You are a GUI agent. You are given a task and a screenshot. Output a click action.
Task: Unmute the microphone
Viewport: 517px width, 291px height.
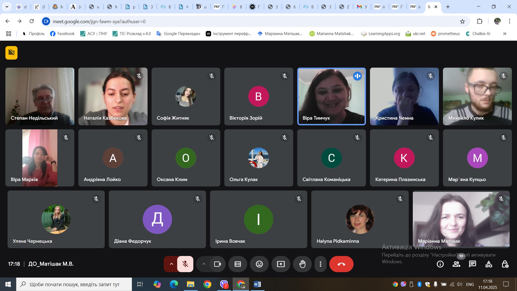tap(185, 264)
